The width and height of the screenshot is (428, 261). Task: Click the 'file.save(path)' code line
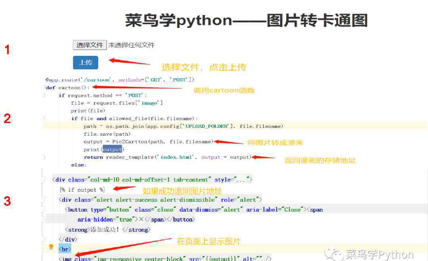coord(107,134)
